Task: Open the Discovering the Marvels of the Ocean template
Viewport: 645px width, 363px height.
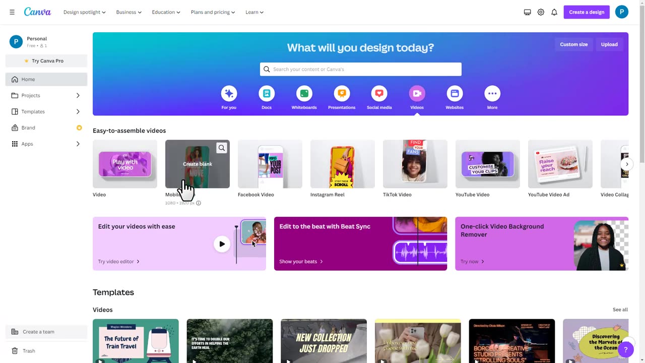Action: [x=596, y=341]
